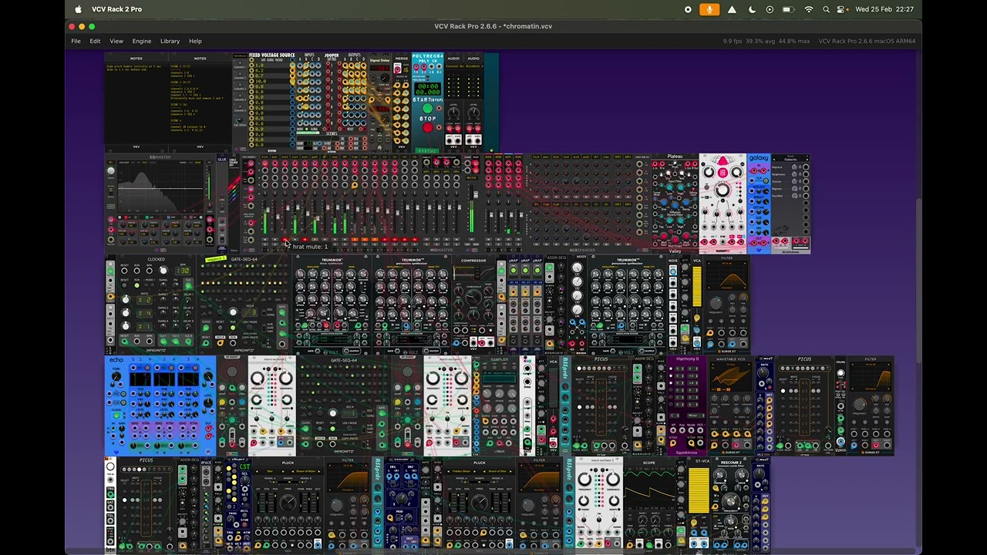Open the VCV Rack 2 Pro app menu

(x=116, y=9)
